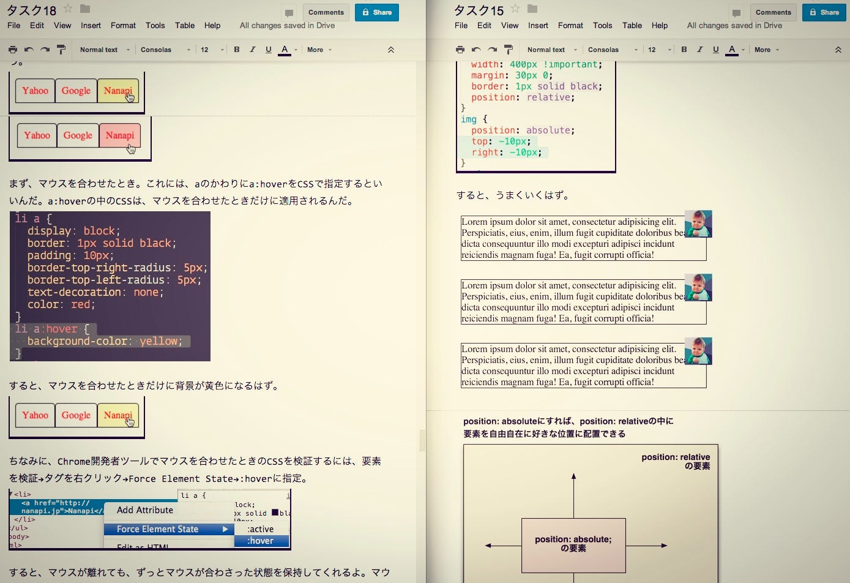
Task: Click the redo arrow in left document
Action: pyautogui.click(x=45, y=50)
